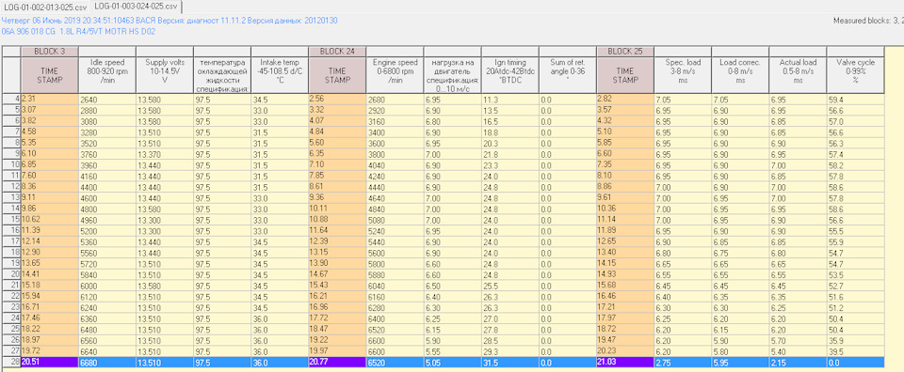This screenshot has height=372, width=904.
Task: Click the engine speed cell 3800
Action: (395, 154)
